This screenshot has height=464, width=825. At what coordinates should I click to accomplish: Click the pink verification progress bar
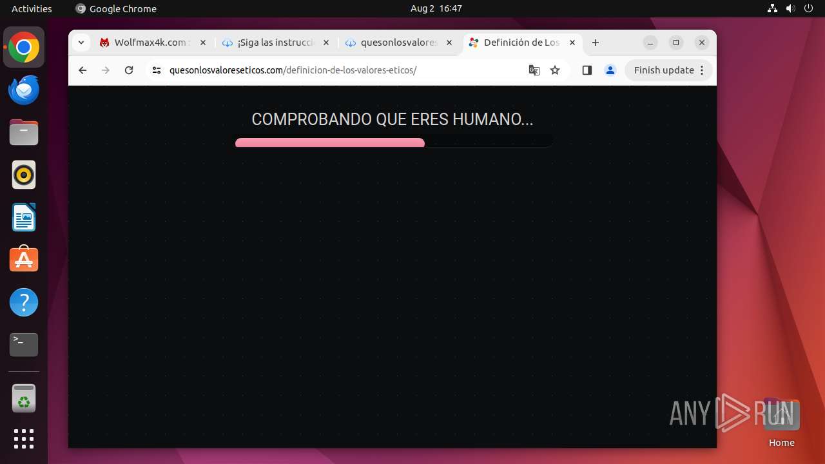(330, 142)
